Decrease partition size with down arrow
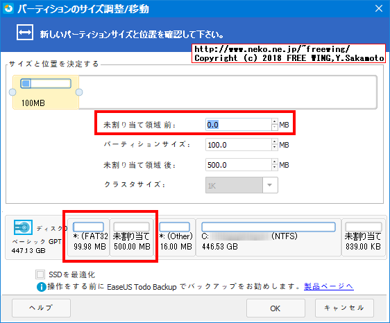This screenshot has width=390, height=323. [x=274, y=148]
